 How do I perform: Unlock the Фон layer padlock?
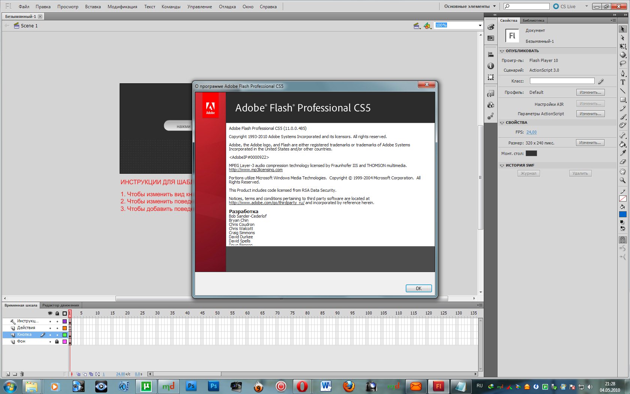click(57, 341)
